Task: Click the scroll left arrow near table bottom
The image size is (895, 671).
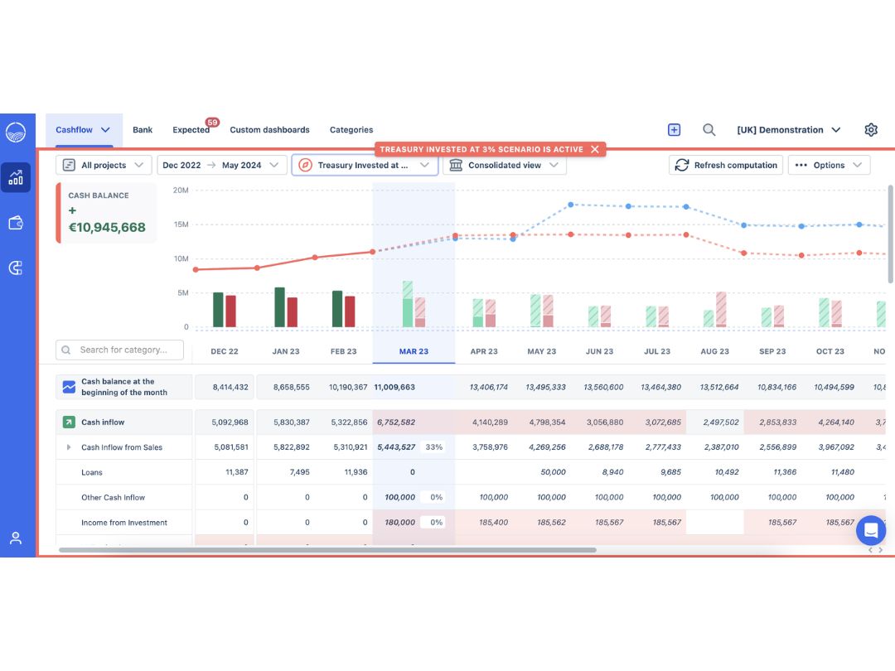Action: (870, 550)
